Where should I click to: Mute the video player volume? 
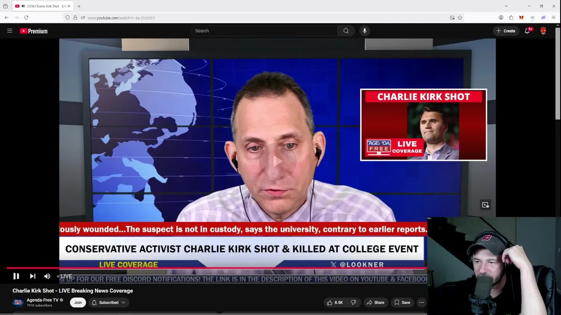47,276
